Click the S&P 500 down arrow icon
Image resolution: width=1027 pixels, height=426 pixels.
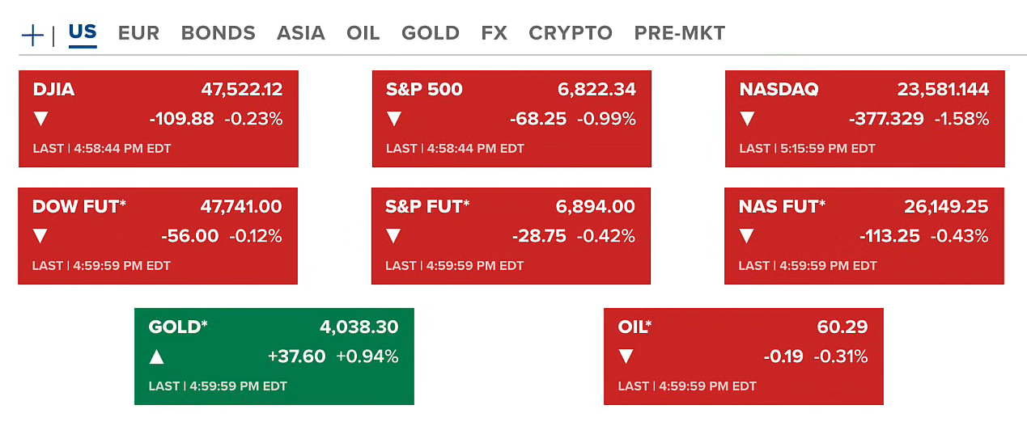(x=394, y=119)
